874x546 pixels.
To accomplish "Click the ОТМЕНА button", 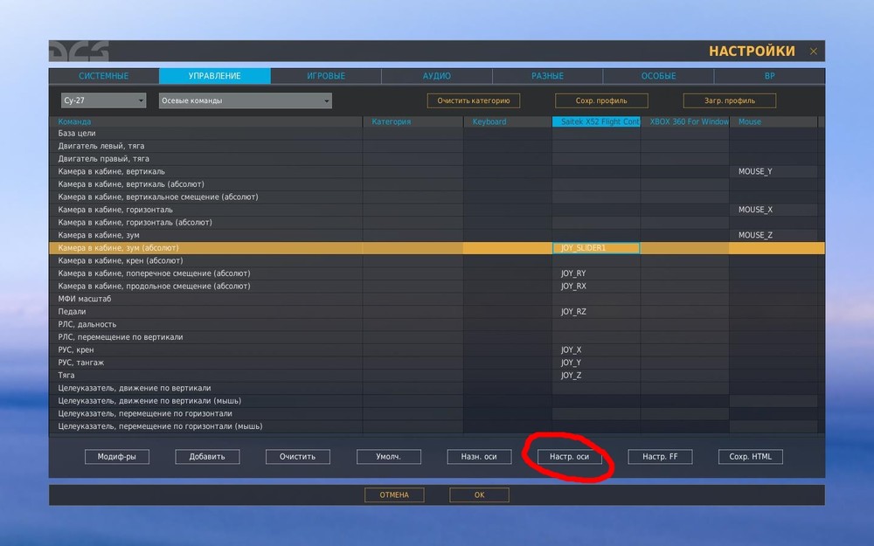I will pyautogui.click(x=394, y=494).
